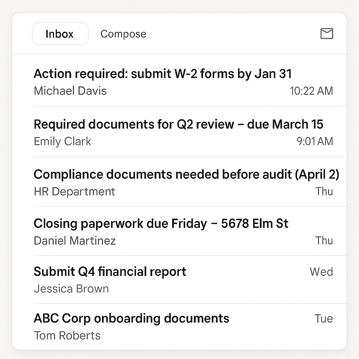Open Closing paperwork 5678 Elm St email

161,224
